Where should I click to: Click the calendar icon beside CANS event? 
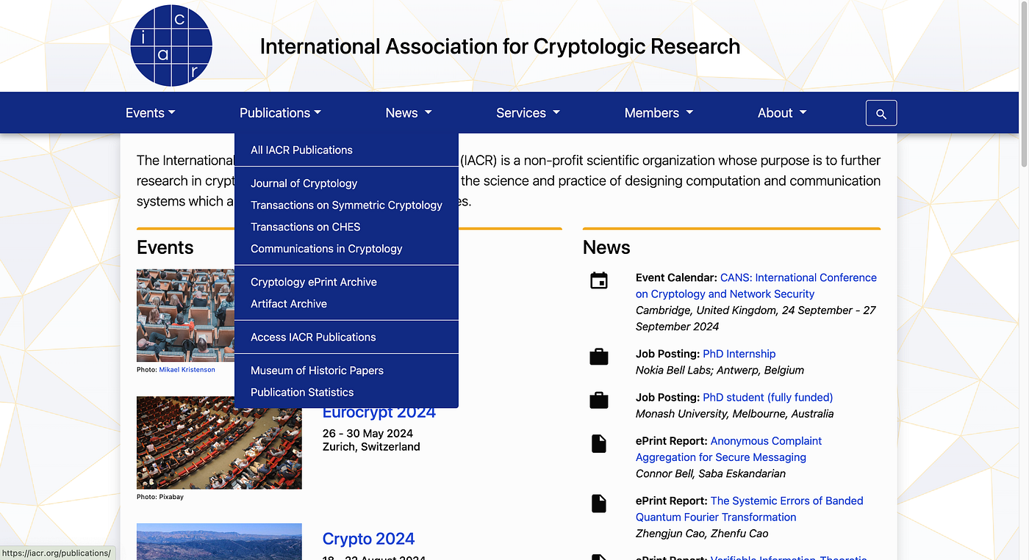point(599,280)
